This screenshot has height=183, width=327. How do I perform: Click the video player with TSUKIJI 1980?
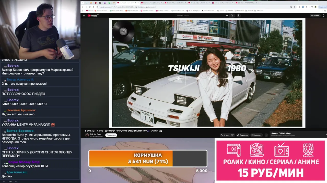(207, 73)
